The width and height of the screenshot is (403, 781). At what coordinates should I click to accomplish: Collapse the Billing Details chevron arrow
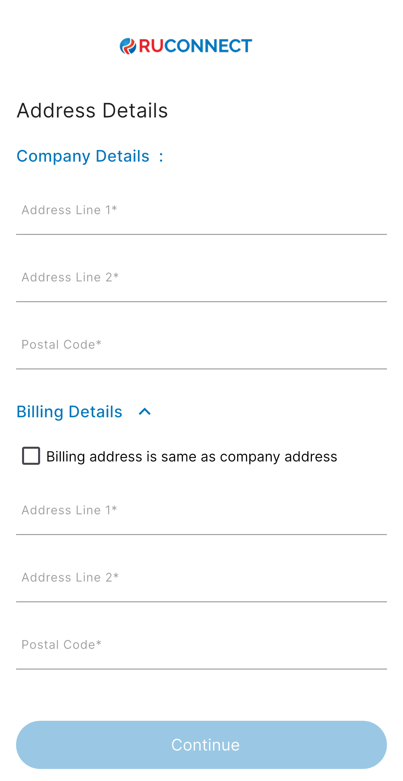[145, 412]
